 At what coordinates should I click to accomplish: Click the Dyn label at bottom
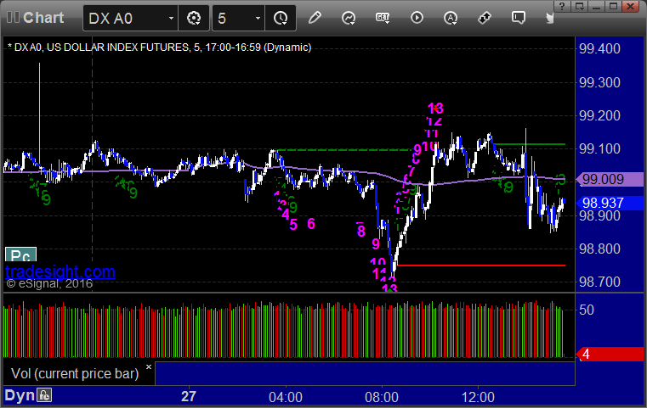coord(20,395)
